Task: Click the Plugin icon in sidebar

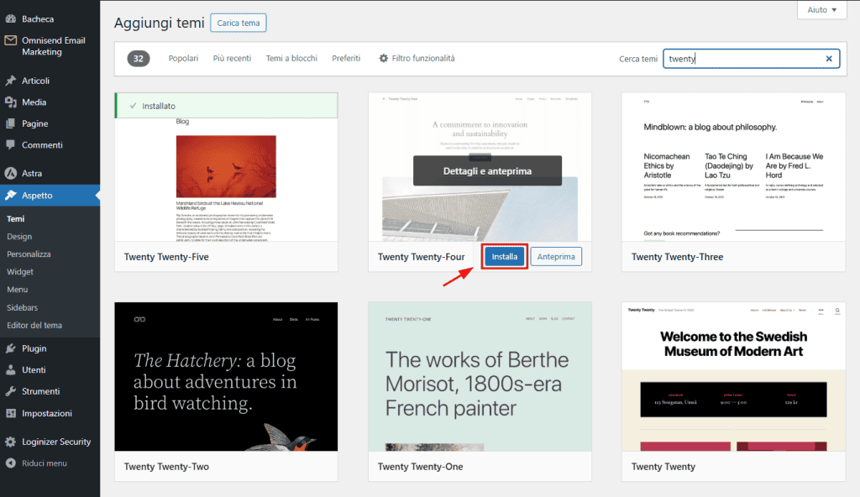Action: [11, 348]
